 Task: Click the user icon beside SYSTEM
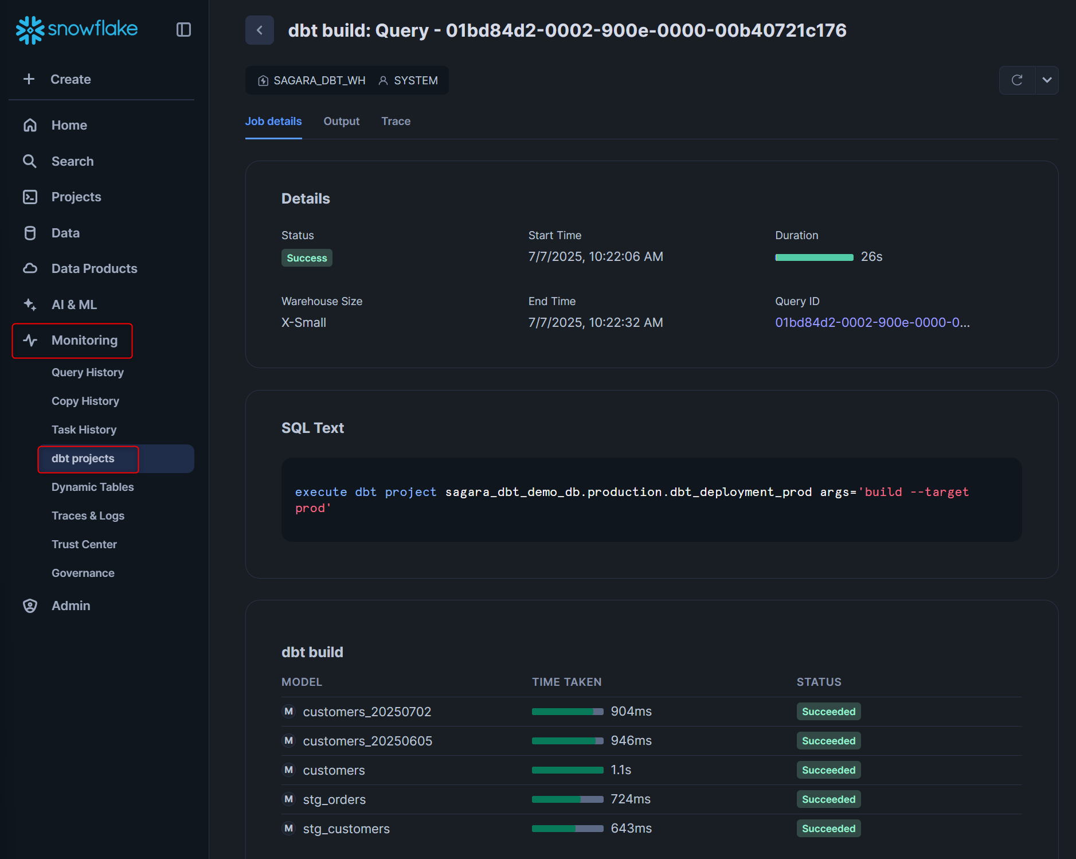point(384,81)
